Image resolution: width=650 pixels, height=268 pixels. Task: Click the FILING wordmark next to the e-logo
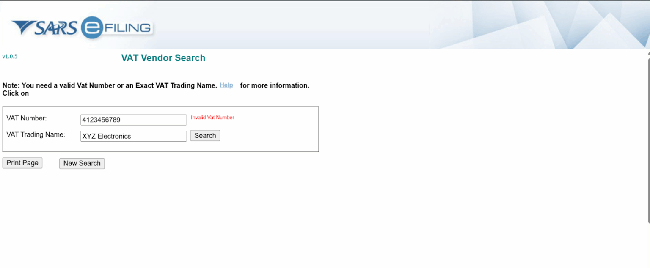click(x=128, y=27)
